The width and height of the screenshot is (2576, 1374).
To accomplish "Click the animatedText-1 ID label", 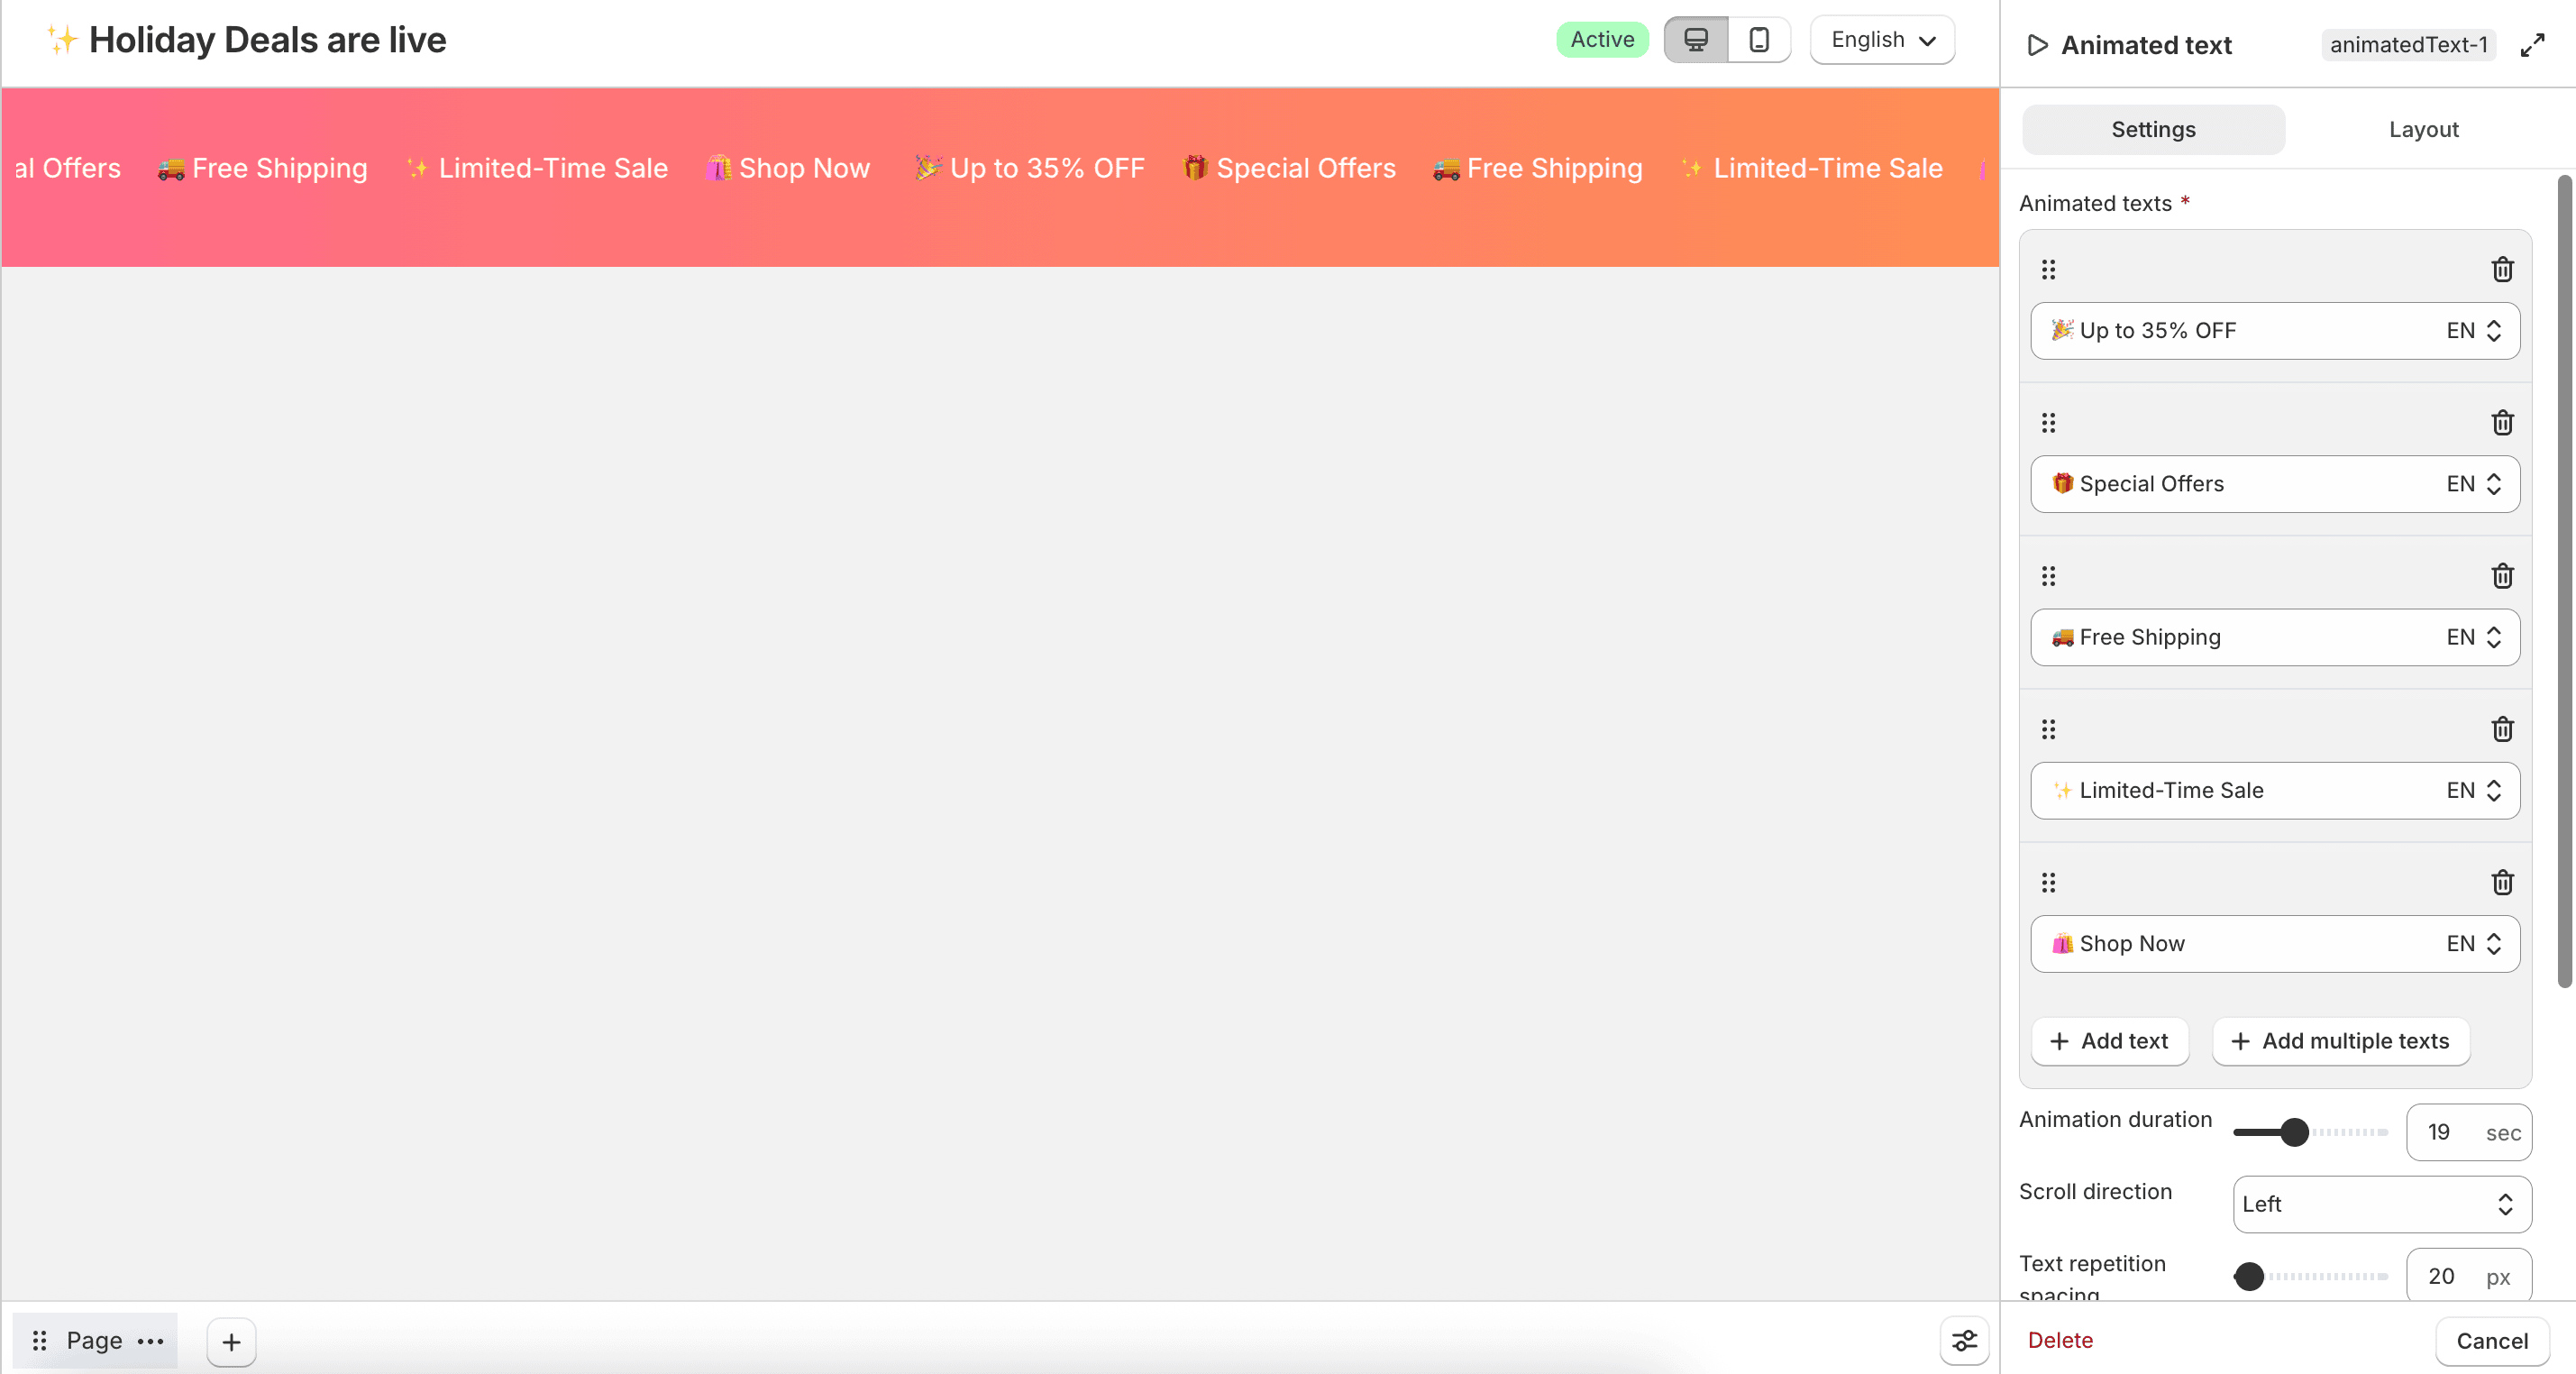I will pyautogui.click(x=2409, y=45).
